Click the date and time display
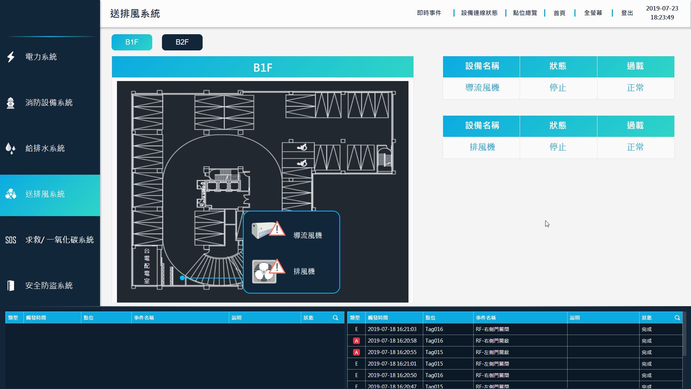The height and width of the screenshot is (389, 691). click(662, 13)
